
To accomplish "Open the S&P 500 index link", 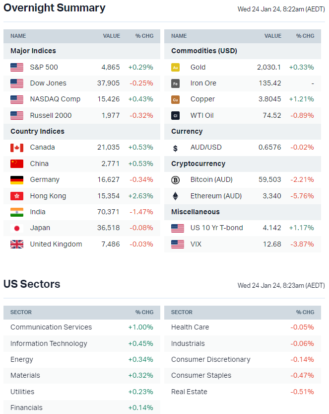I will pyautogui.click(x=44, y=67).
